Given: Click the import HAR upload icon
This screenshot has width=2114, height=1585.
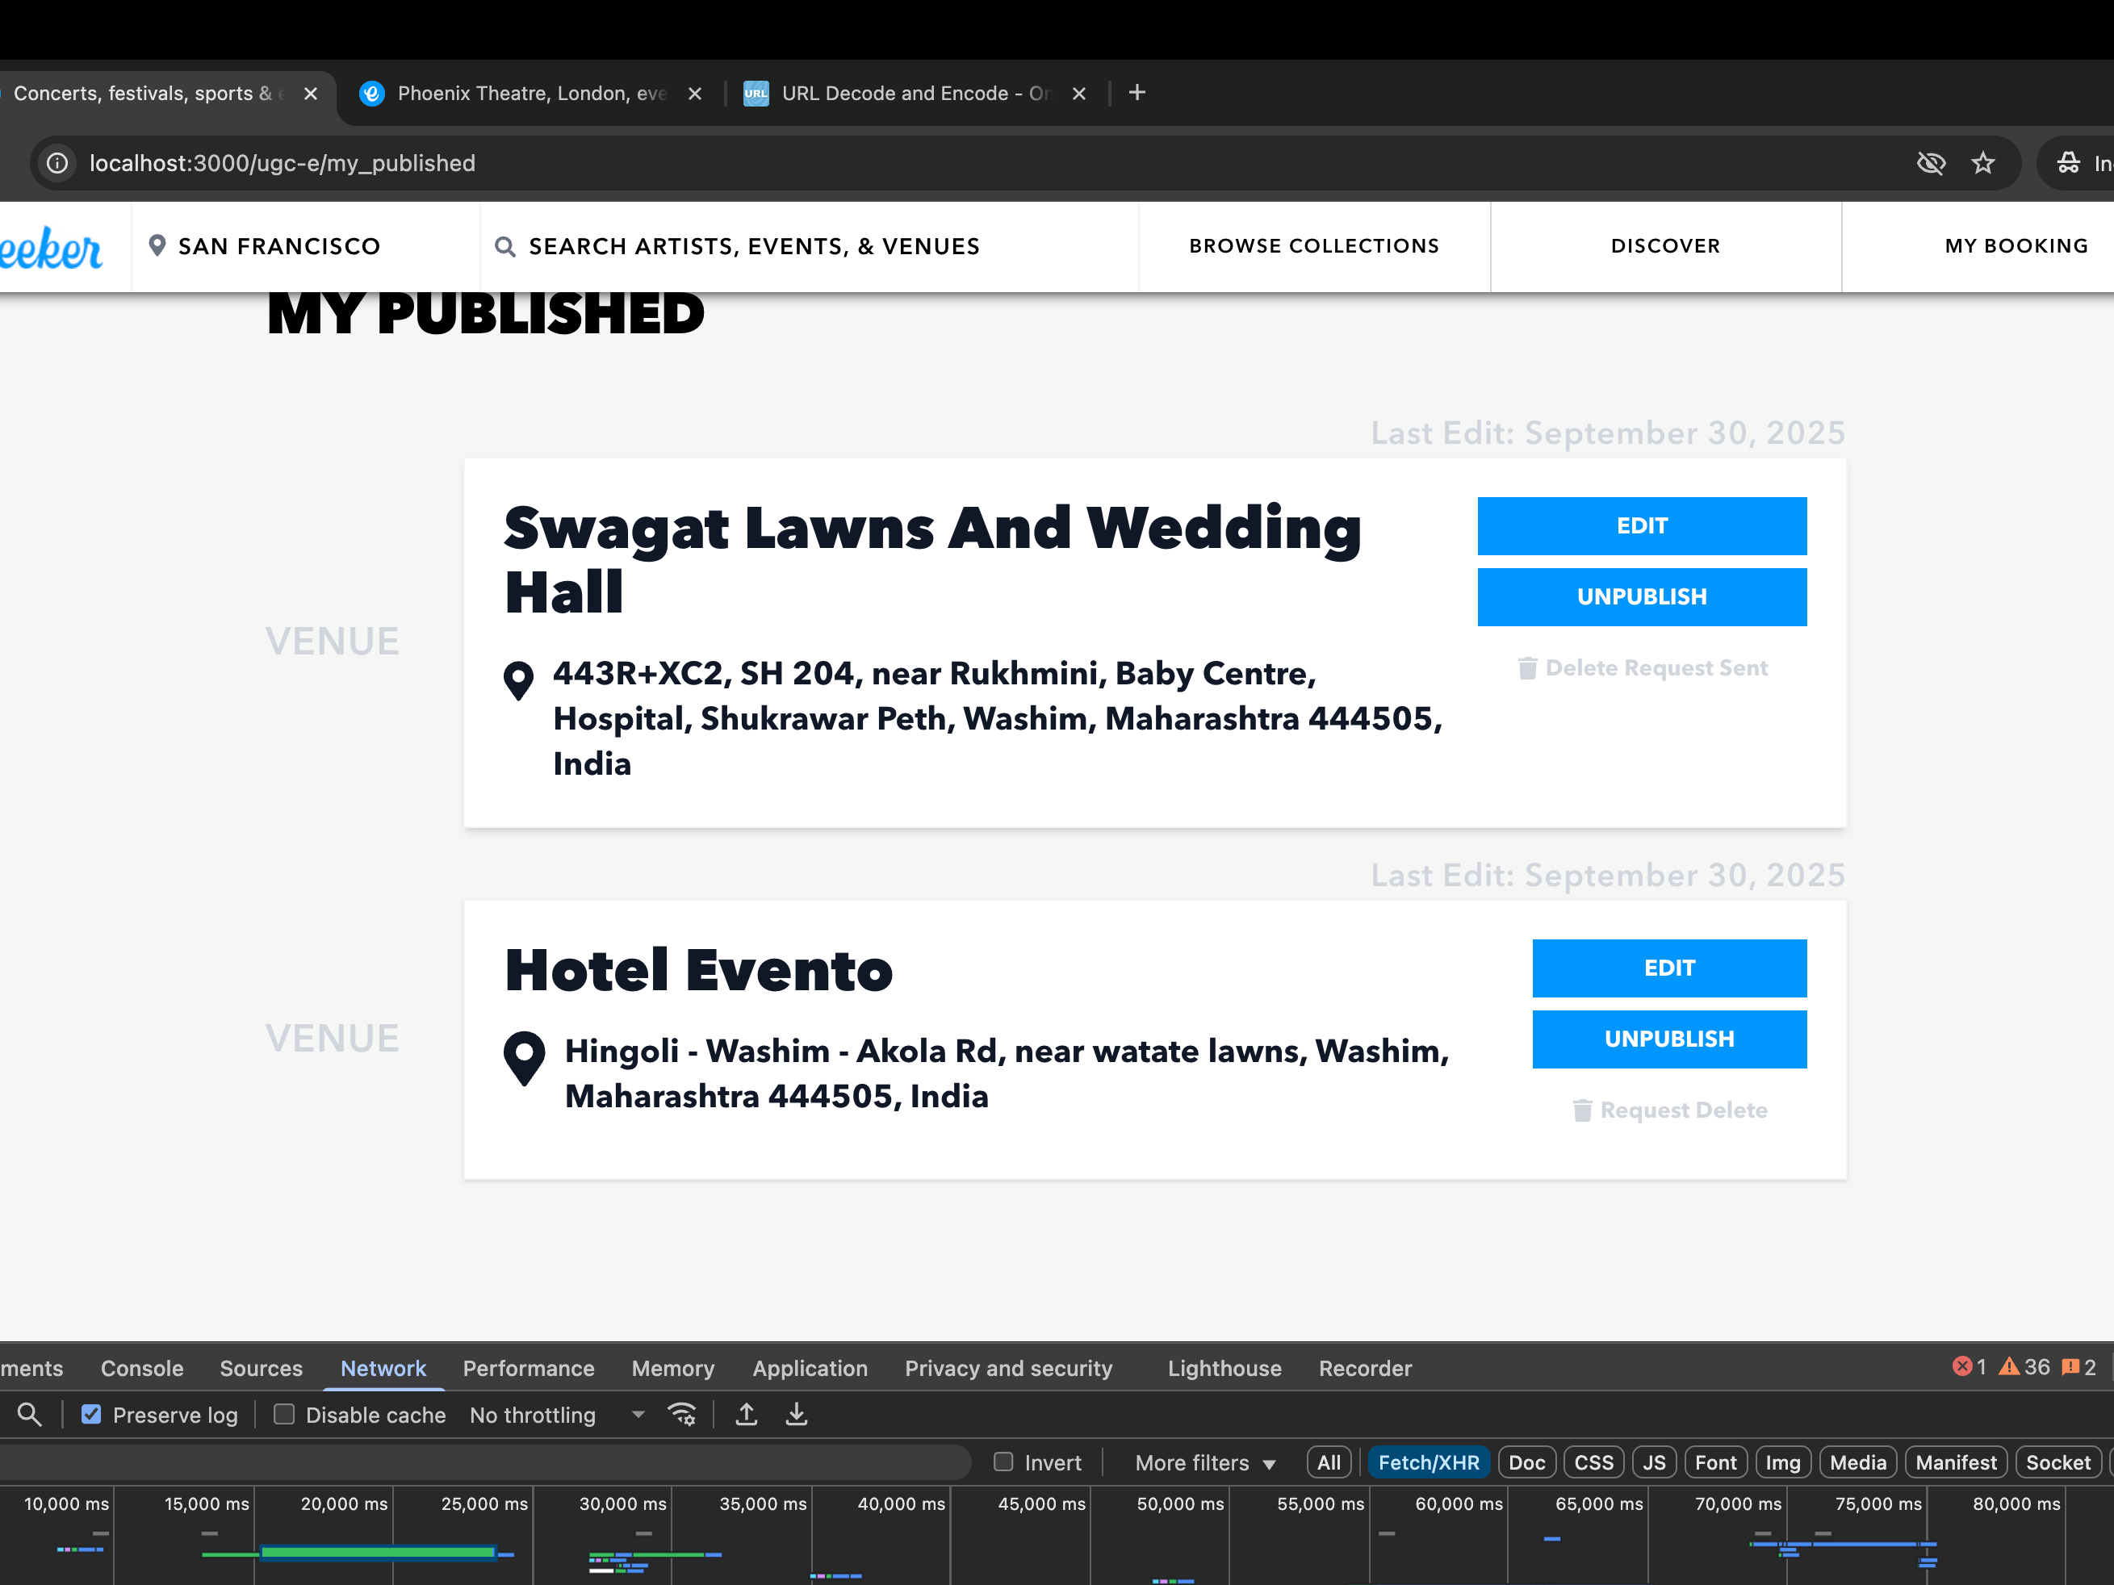Looking at the screenshot, I should point(747,1414).
